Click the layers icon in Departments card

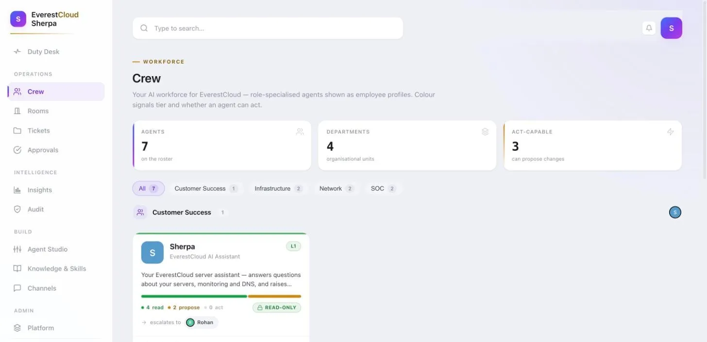pyautogui.click(x=485, y=131)
